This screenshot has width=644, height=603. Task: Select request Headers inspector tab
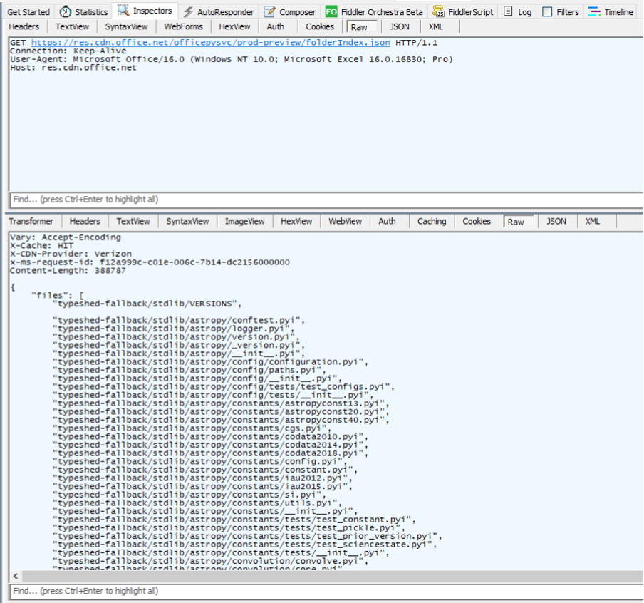(x=24, y=26)
